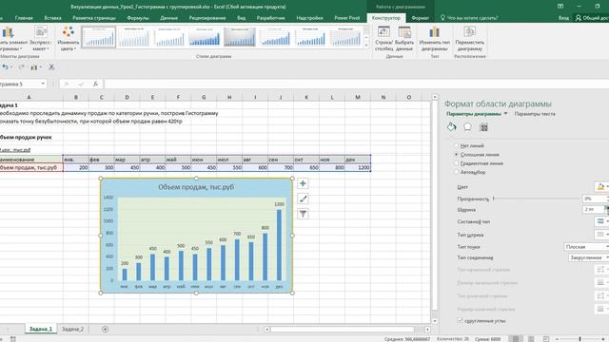Click Change Chart Type button
The image size is (609, 342).
[435, 39]
